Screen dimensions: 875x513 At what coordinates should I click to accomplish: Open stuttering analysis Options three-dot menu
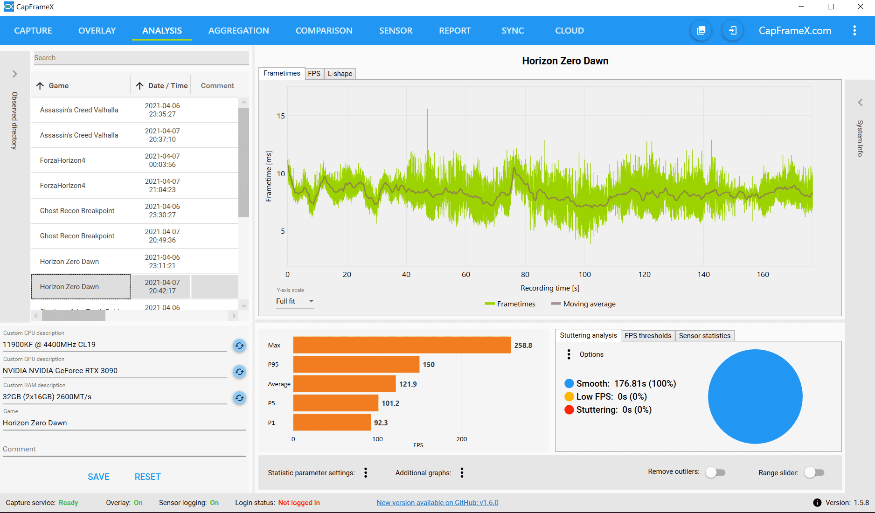[569, 354]
